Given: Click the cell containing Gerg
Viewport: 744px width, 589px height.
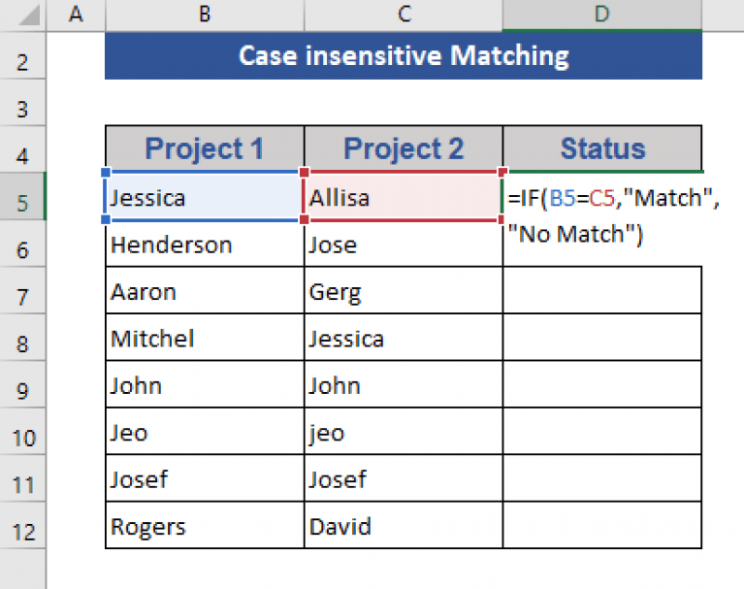Looking at the screenshot, I should click(x=404, y=292).
